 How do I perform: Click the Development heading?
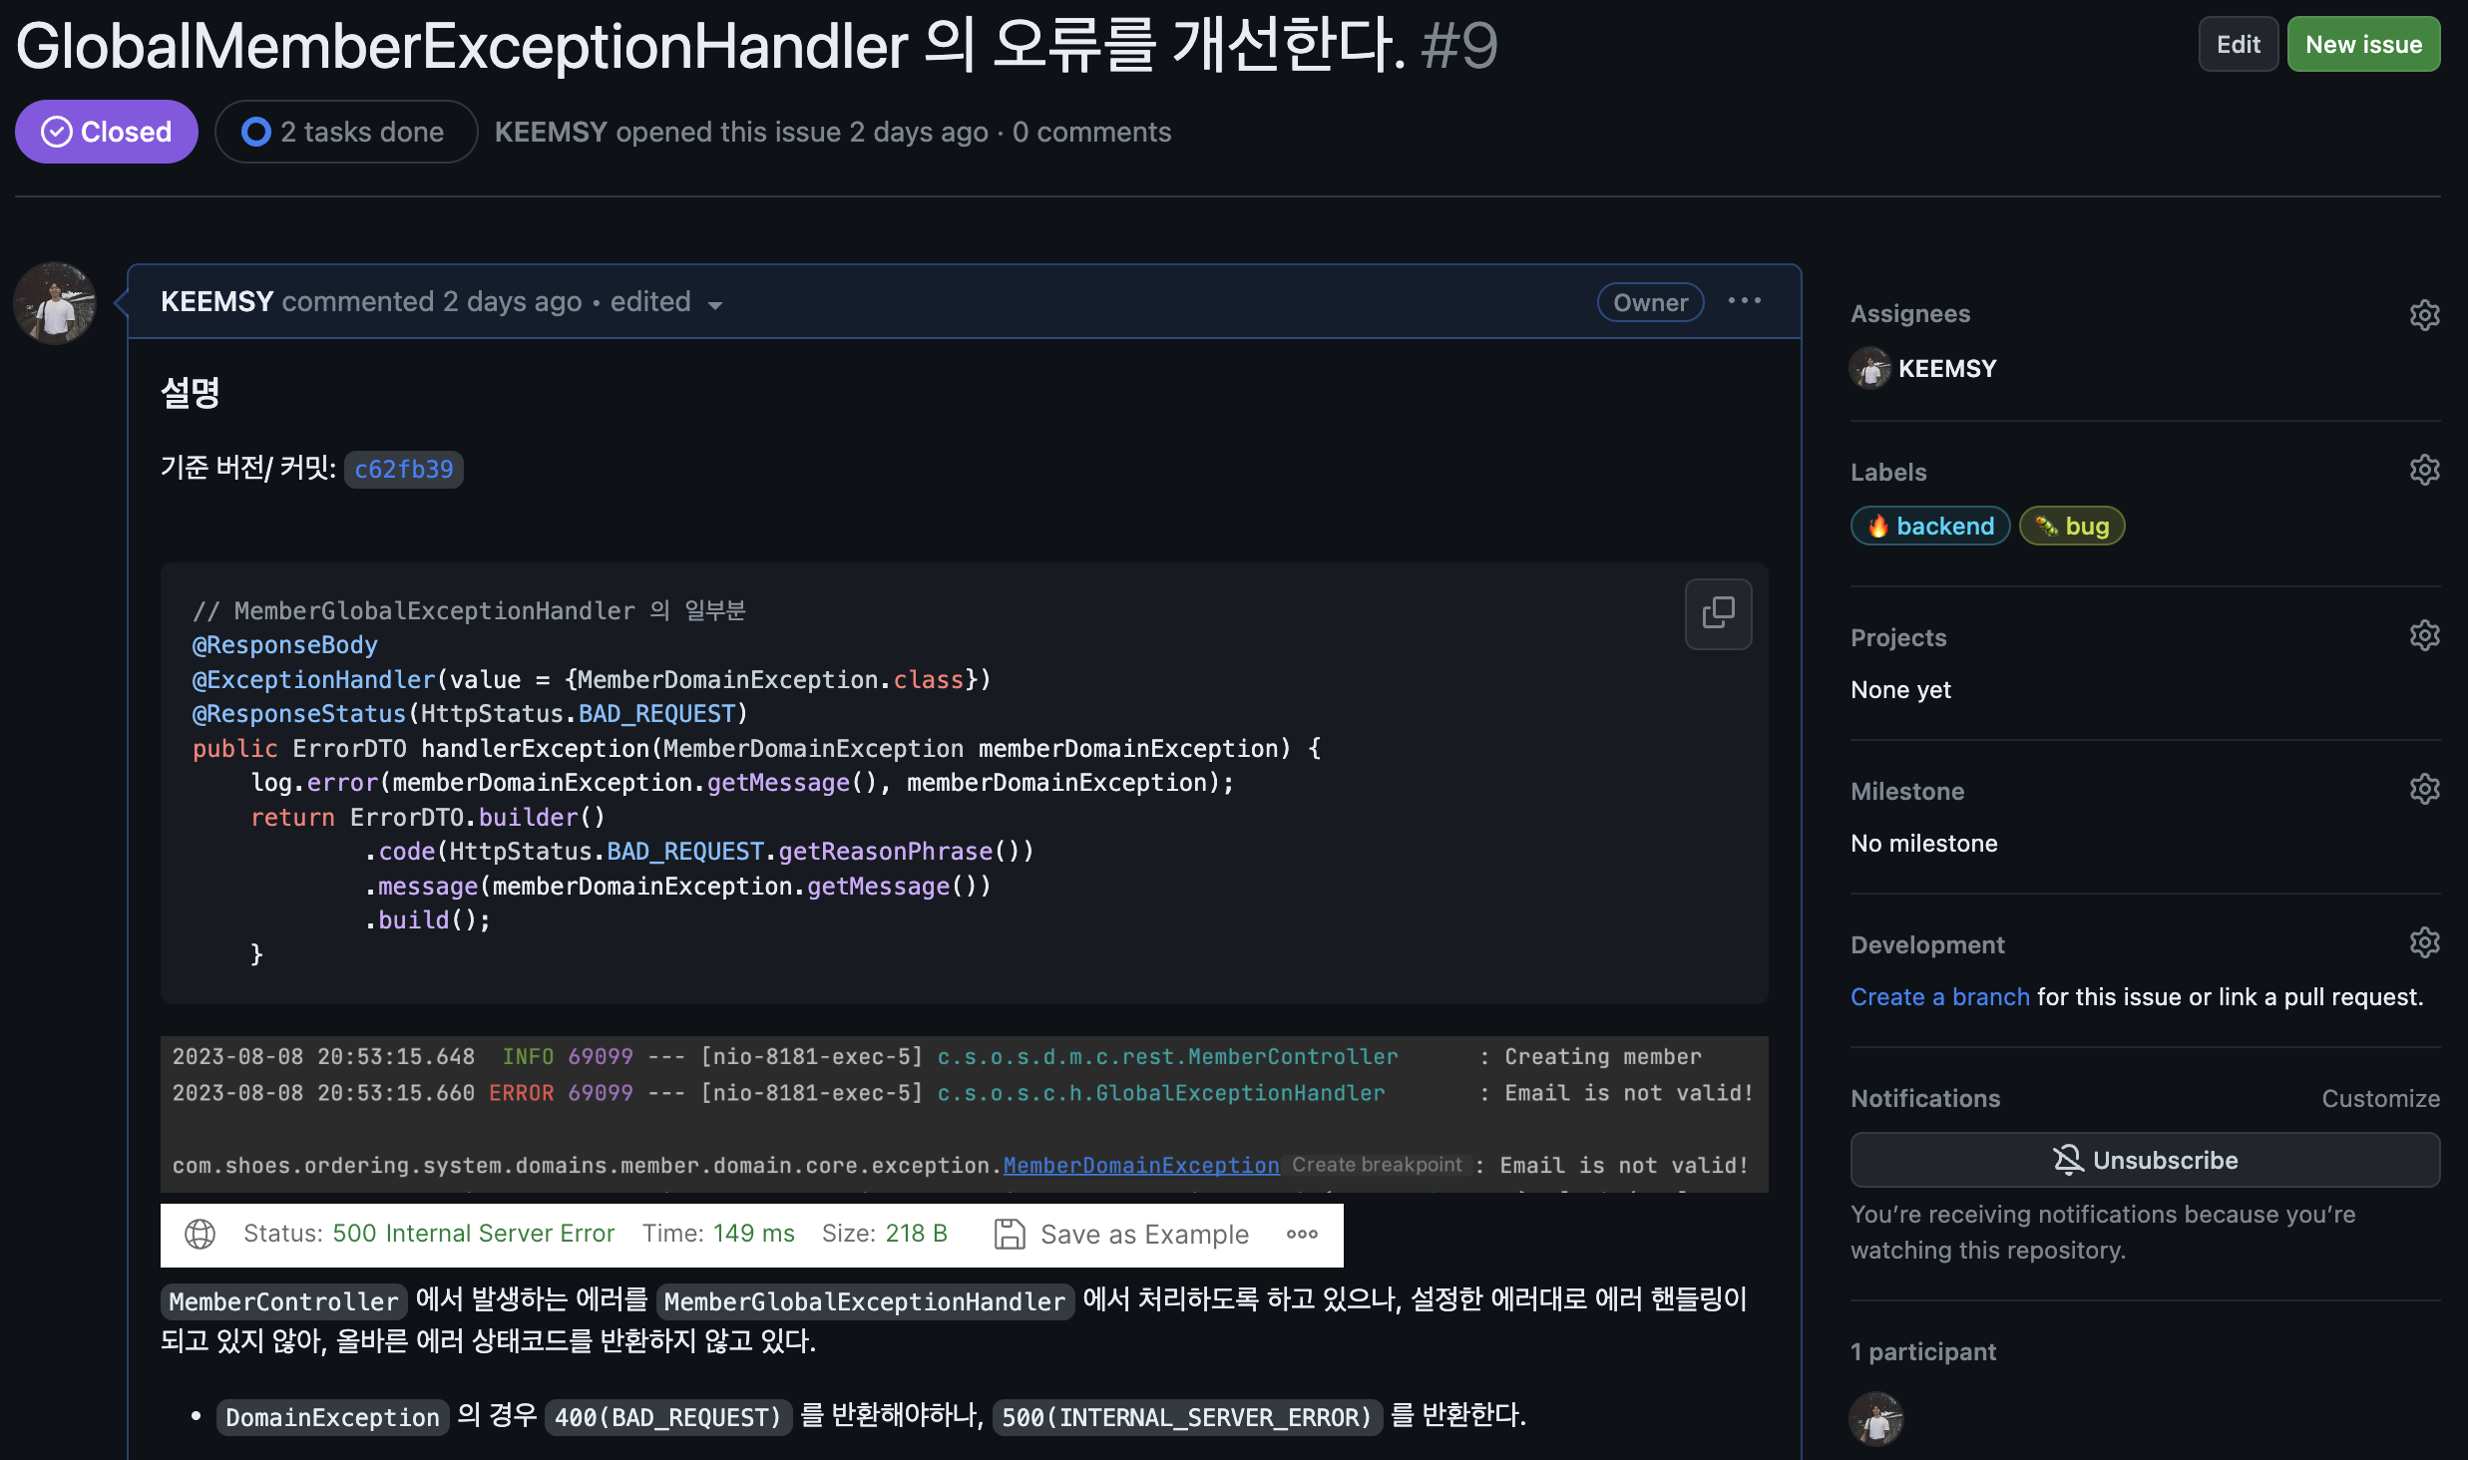[1927, 944]
